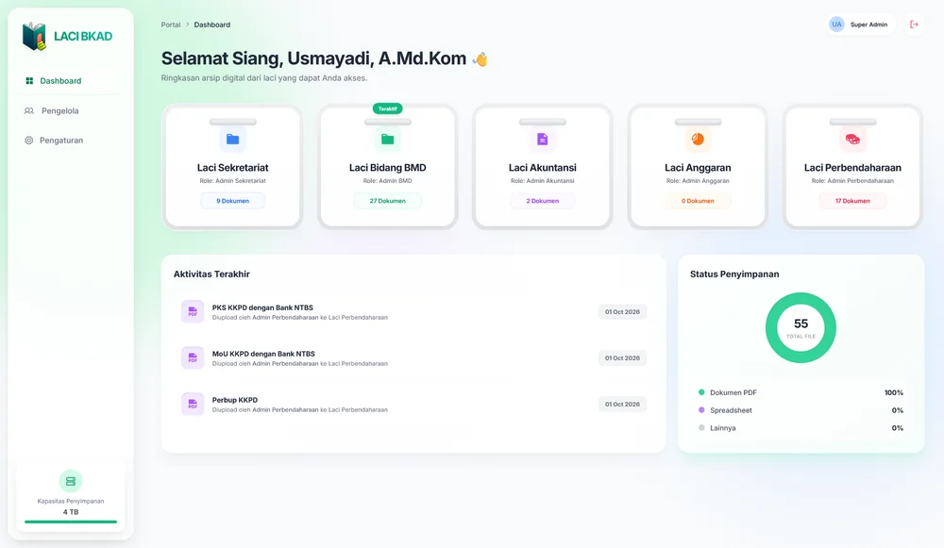Open the Laci Anggaran card title
This screenshot has height=548, width=944.
tap(698, 168)
